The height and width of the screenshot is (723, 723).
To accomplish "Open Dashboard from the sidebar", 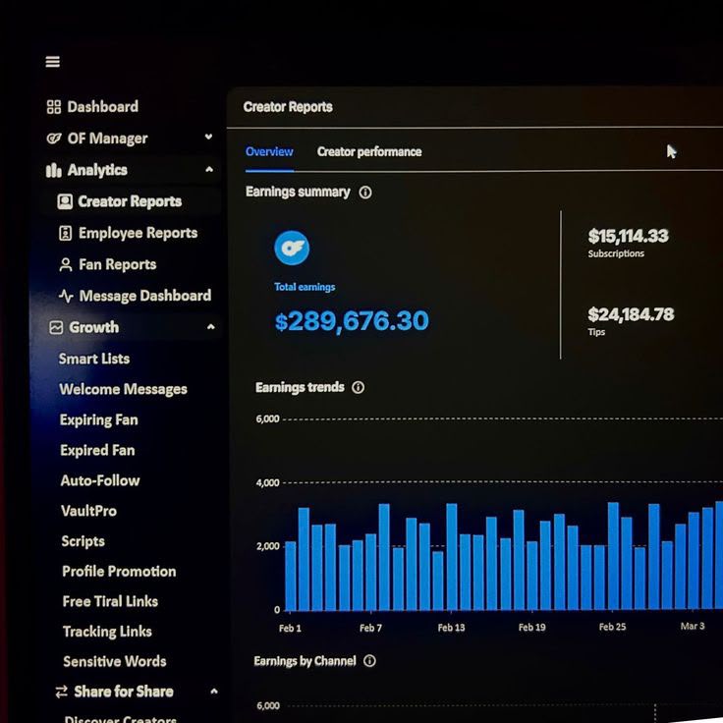I will pos(103,107).
